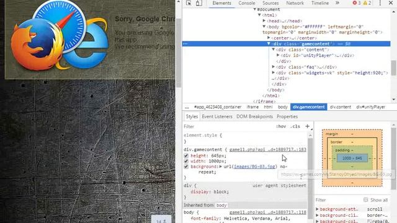397x223 pixels.
Task: Select div.content breadcrumb
Action: [x=341, y=107]
